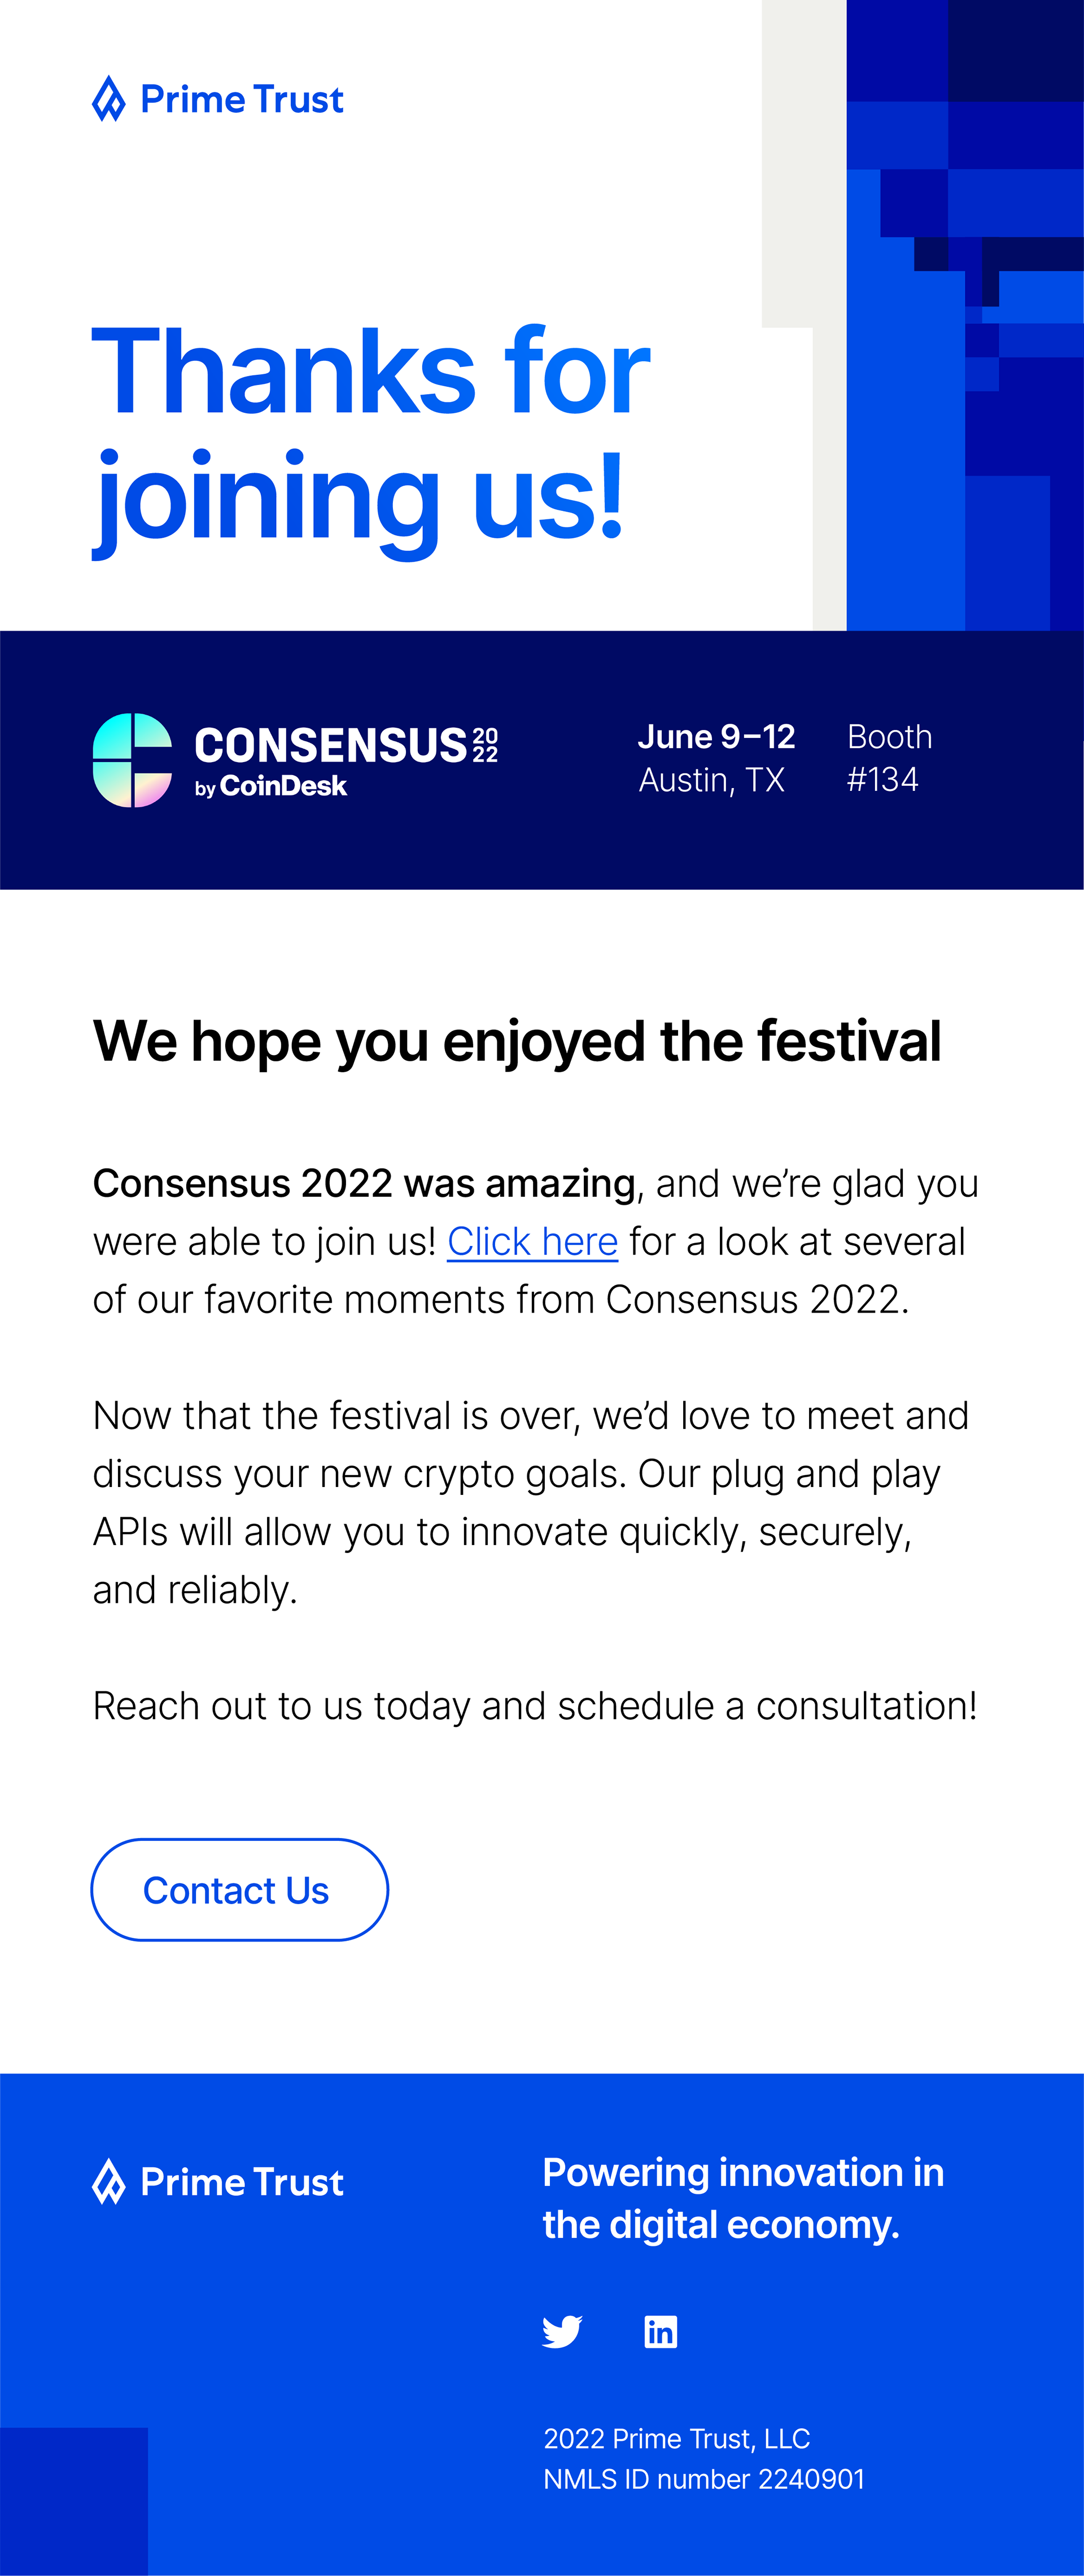Viewport: 1084px width, 2576px height.
Task: Click the dark blue square in footer corner
Action: point(74,2501)
